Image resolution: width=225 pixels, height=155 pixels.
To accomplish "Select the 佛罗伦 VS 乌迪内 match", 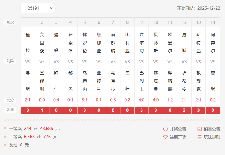I will 85,62.
